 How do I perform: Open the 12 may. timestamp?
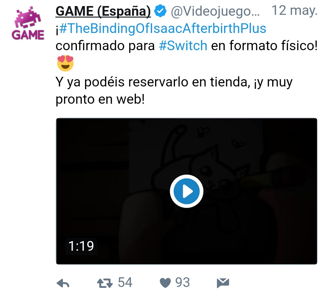pyautogui.click(x=294, y=11)
